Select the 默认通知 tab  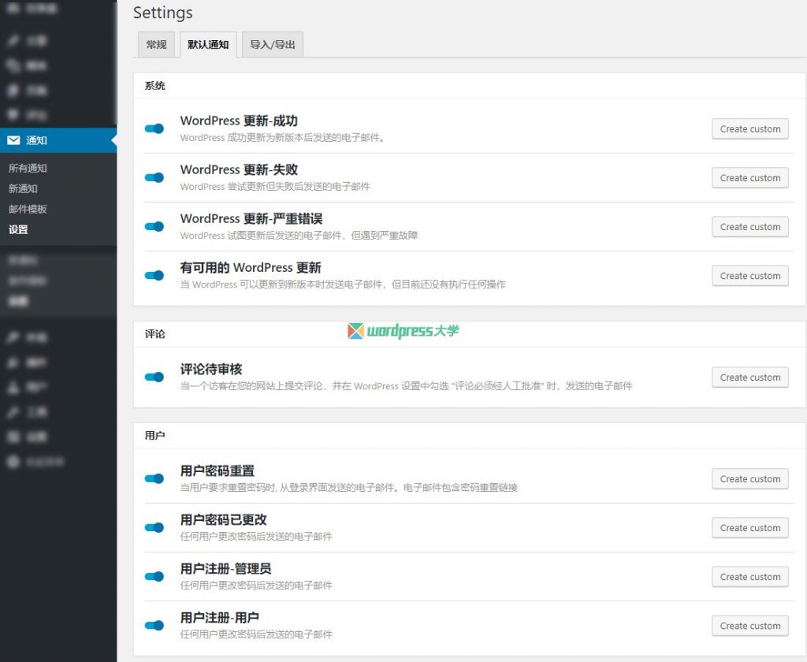point(208,44)
